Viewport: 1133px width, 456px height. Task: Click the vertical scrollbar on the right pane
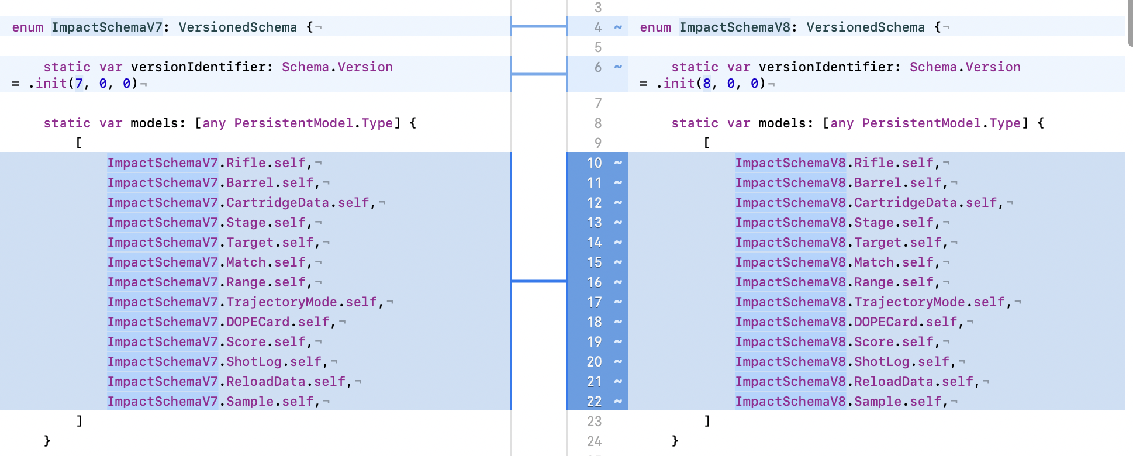pos(1130,23)
